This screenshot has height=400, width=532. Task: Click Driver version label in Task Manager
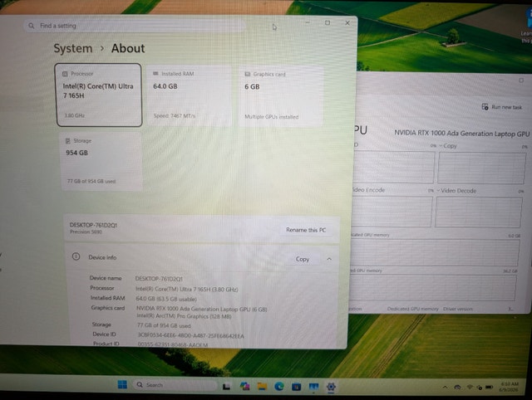pyautogui.click(x=458, y=309)
